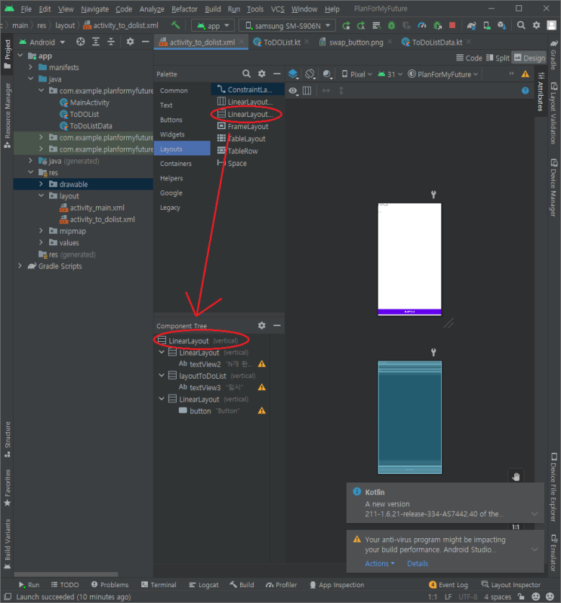Open the VCS menu
This screenshot has height=603, width=561.
[277, 9]
